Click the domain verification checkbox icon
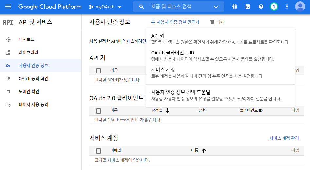 coord(8,92)
